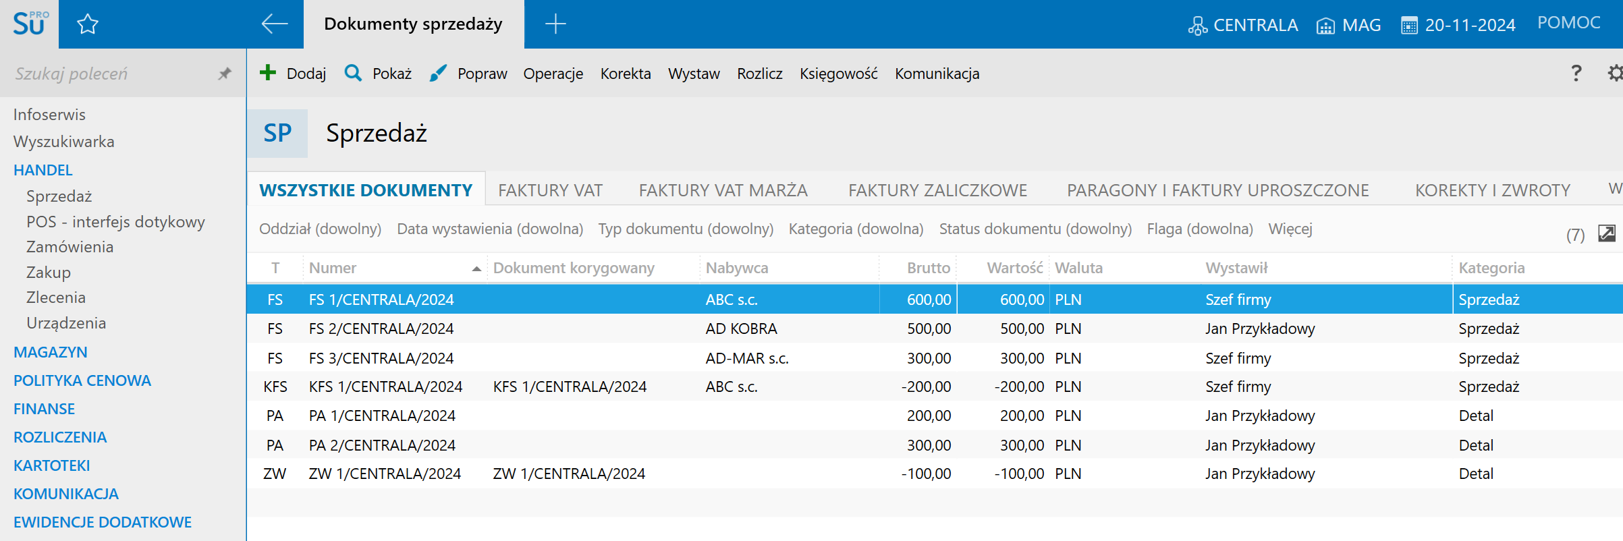Click Więcej to show more filters

(1290, 229)
